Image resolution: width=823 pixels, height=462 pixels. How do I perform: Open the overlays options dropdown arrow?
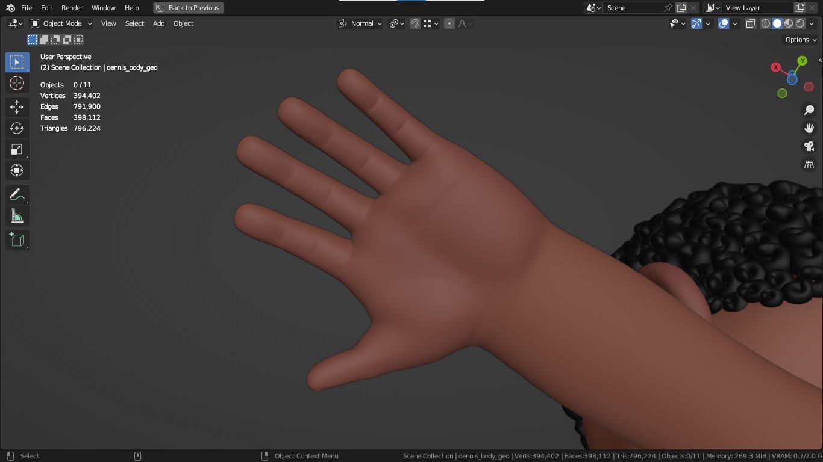coord(735,23)
